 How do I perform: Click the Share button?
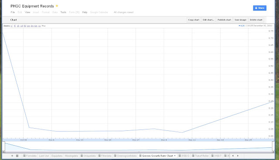(x=260, y=8)
